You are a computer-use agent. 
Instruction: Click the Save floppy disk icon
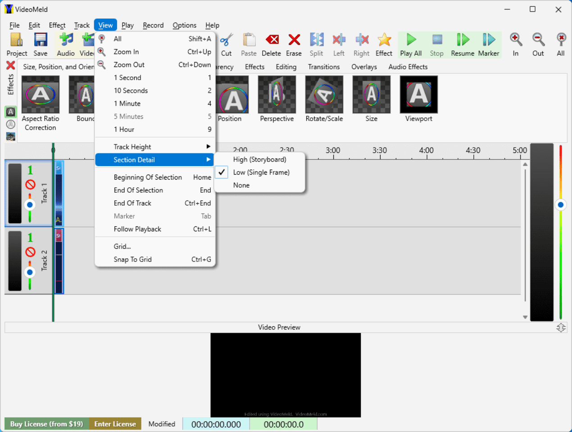pyautogui.click(x=41, y=45)
